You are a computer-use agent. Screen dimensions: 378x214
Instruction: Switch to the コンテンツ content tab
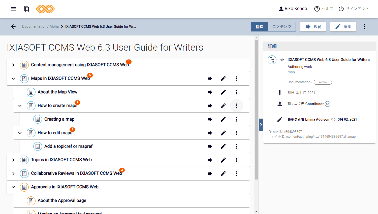(x=282, y=26)
